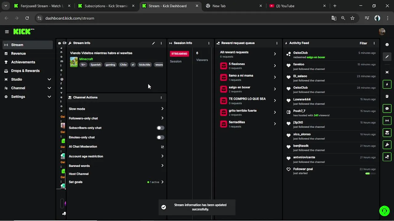This screenshot has width=394, height=221.
Task: Open the Session Info three-dot menu
Action: point(209,43)
